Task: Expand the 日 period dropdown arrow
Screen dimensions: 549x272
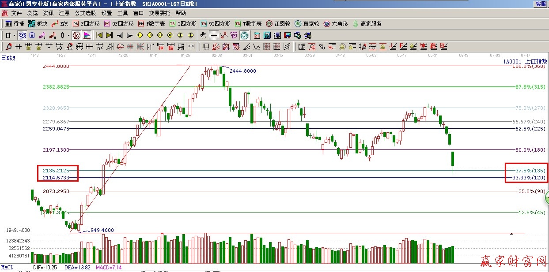Action: point(14,35)
